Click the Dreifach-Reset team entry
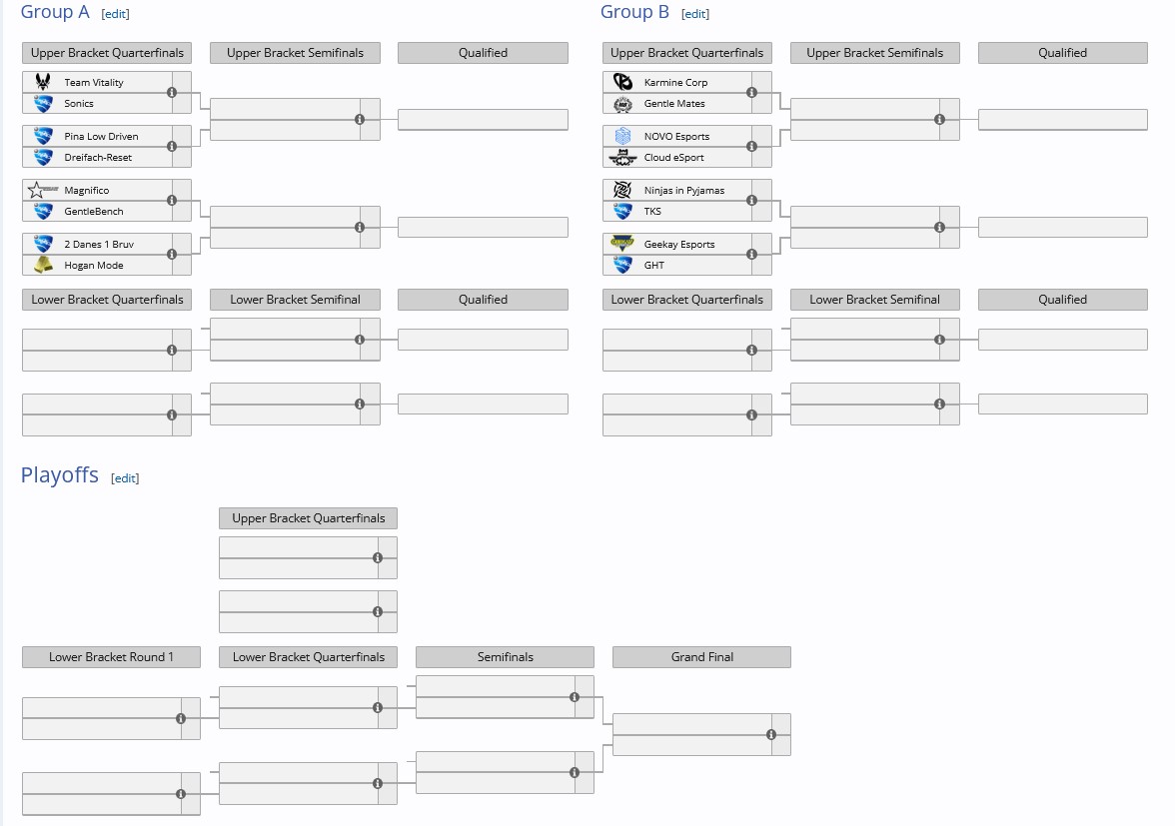The image size is (1175, 826). pyautogui.click(x=98, y=158)
